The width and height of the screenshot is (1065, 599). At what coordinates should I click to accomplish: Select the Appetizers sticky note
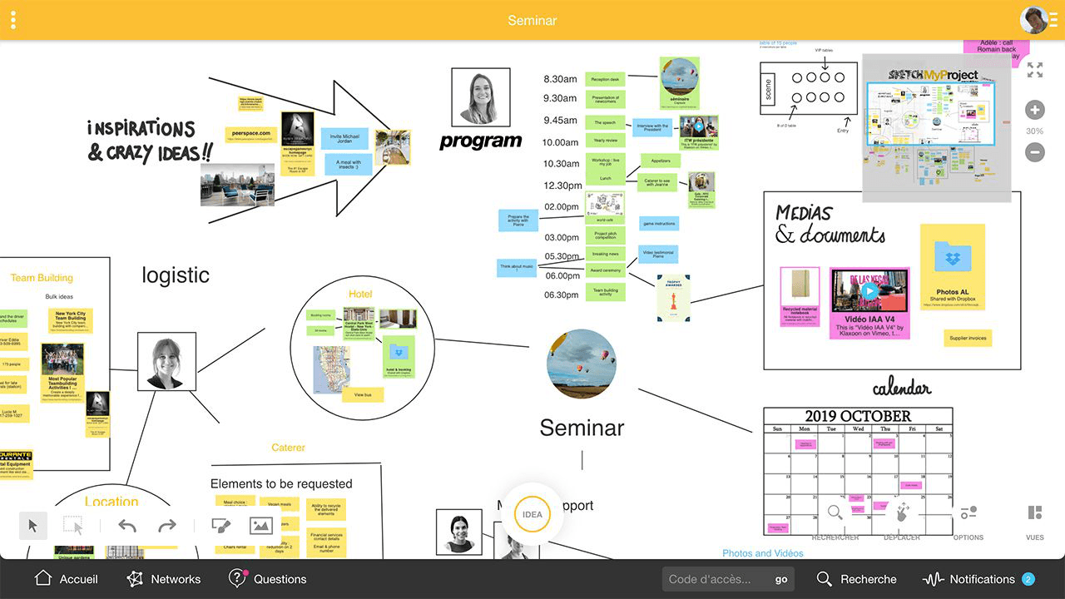click(659, 161)
